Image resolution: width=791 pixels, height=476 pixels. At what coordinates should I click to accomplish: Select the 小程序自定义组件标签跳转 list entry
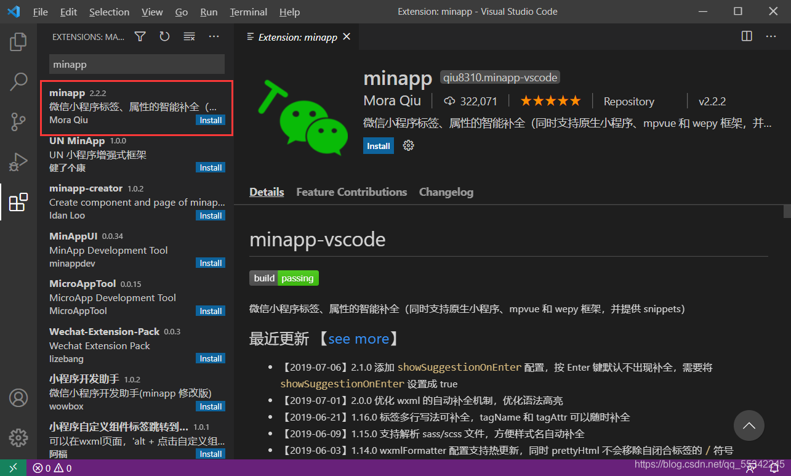tap(137, 438)
